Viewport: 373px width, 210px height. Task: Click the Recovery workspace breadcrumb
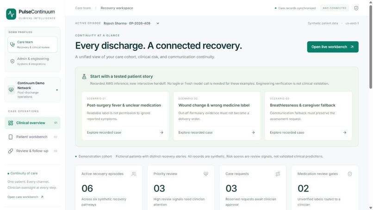coord(117,8)
